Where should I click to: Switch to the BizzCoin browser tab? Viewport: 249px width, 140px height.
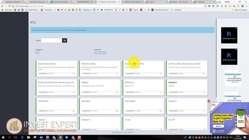pyautogui.click(x=109, y=2)
